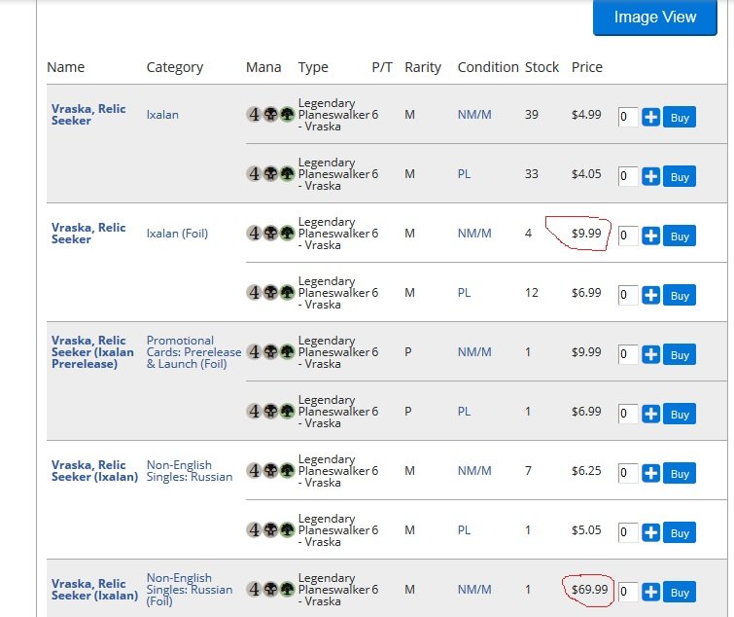Add one to Prerelease NM/M $9.99 quantity
The width and height of the screenshot is (734, 617).
point(651,355)
